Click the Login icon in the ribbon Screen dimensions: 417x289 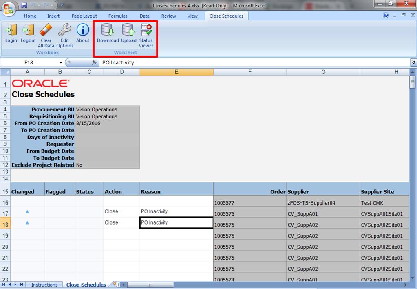[x=11, y=30]
